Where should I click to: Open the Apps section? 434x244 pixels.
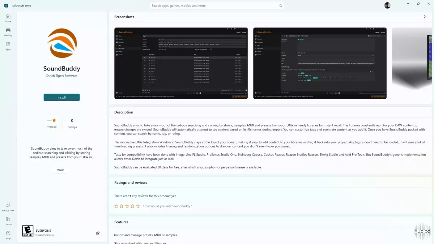click(8, 46)
